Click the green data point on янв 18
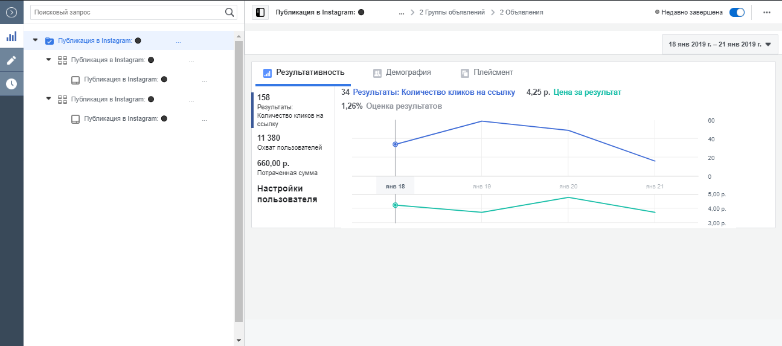Viewport: 782px width, 346px height. [x=396, y=205]
